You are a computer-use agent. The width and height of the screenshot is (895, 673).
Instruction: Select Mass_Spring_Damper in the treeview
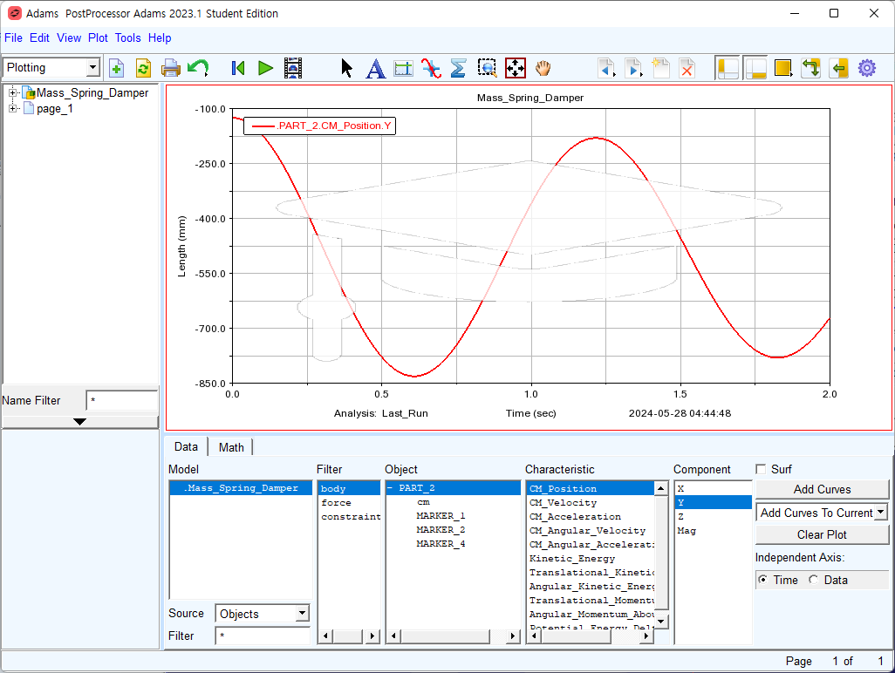pos(92,92)
